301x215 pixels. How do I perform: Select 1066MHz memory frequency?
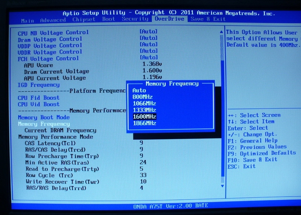144,103
